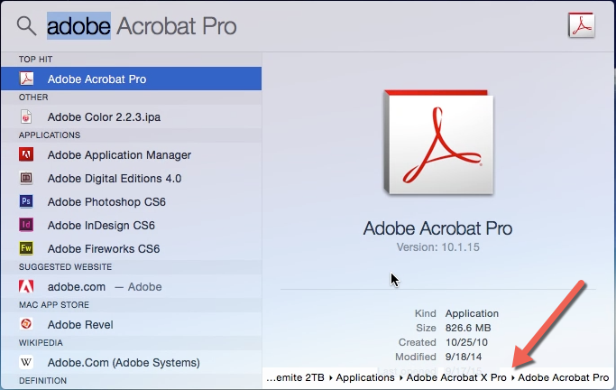Click the Spotlight magnifying glass icon
This screenshot has height=390, width=616.
tap(27, 26)
